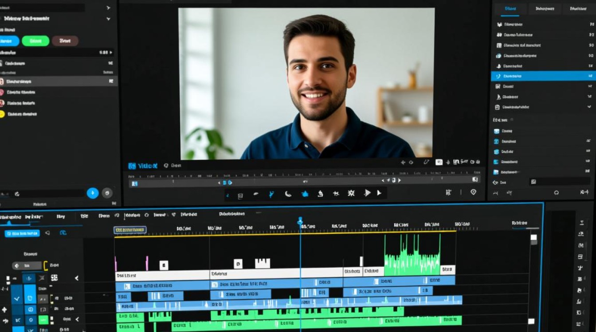Toggle the crossed-out square icon in the track header
This screenshot has width=596, height=332.
point(42,278)
